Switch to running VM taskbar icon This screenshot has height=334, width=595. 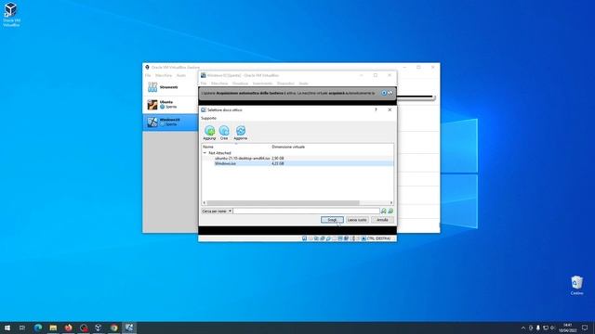(129, 328)
